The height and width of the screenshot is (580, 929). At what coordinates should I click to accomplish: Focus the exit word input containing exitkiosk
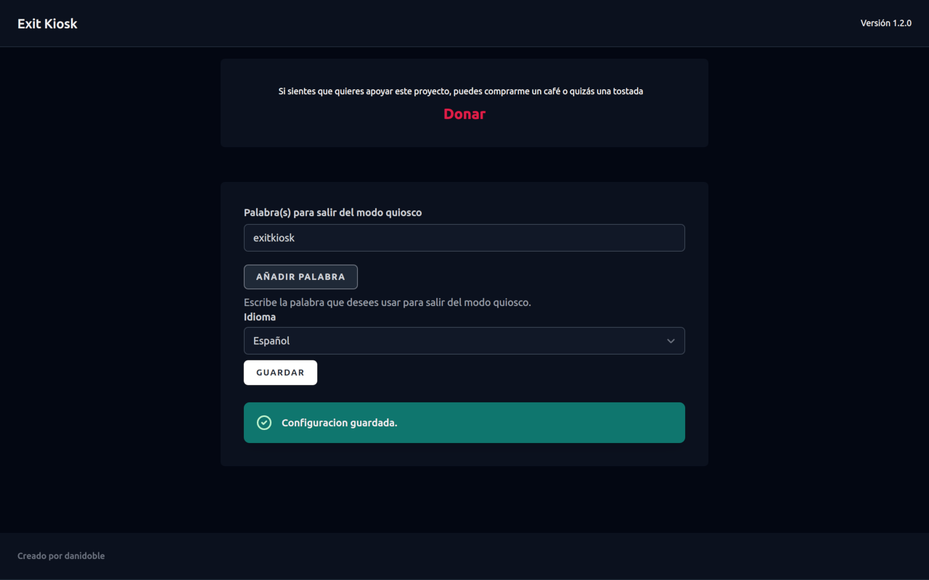click(x=464, y=238)
